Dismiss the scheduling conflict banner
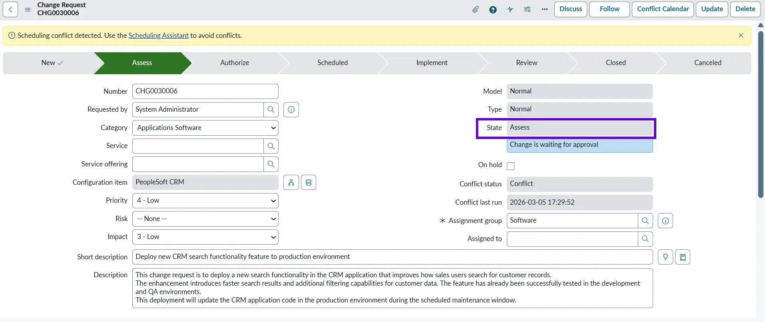 pyautogui.click(x=741, y=36)
